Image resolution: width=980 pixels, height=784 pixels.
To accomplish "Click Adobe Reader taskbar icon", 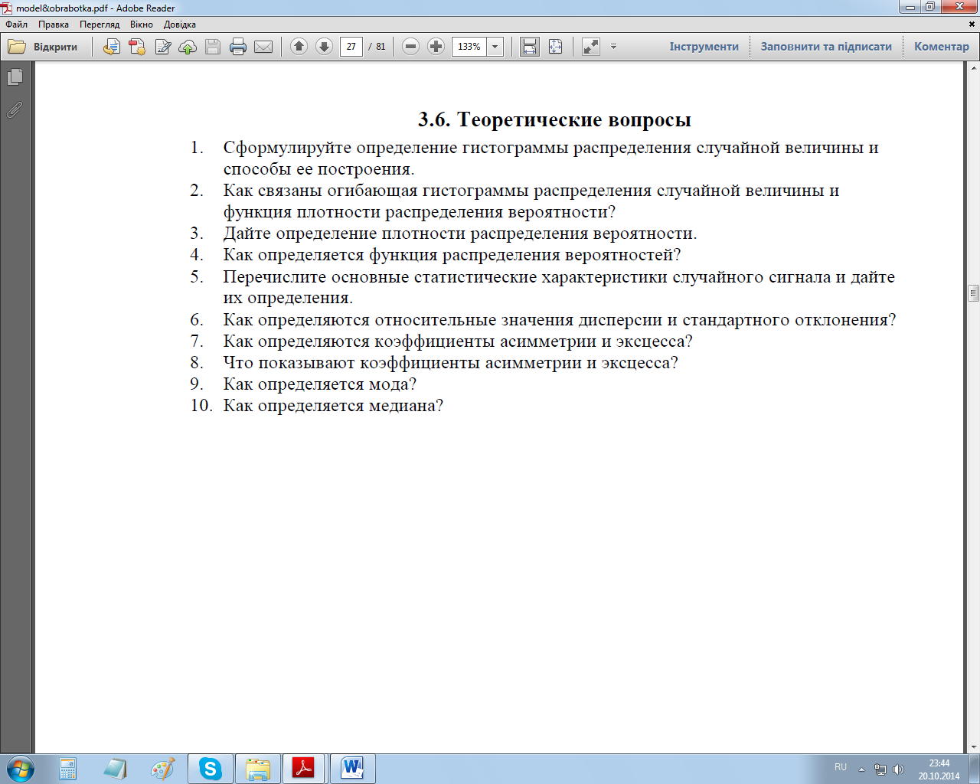I will pos(304,769).
